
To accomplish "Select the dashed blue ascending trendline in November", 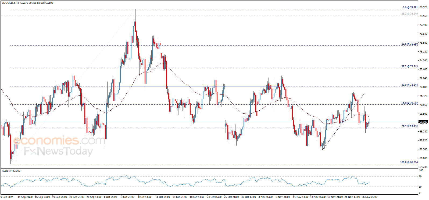I will click(343, 121).
